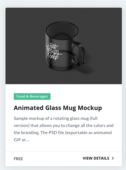Click the black mug handle
This screenshot has height=170, width=126.
coord(79,54)
